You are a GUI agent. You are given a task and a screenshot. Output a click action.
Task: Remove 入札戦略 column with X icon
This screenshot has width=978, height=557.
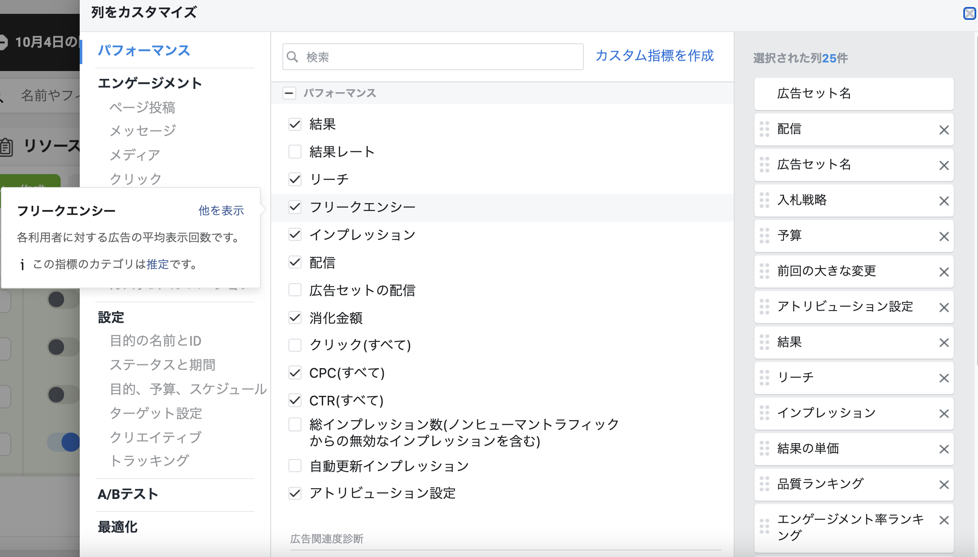tap(944, 201)
